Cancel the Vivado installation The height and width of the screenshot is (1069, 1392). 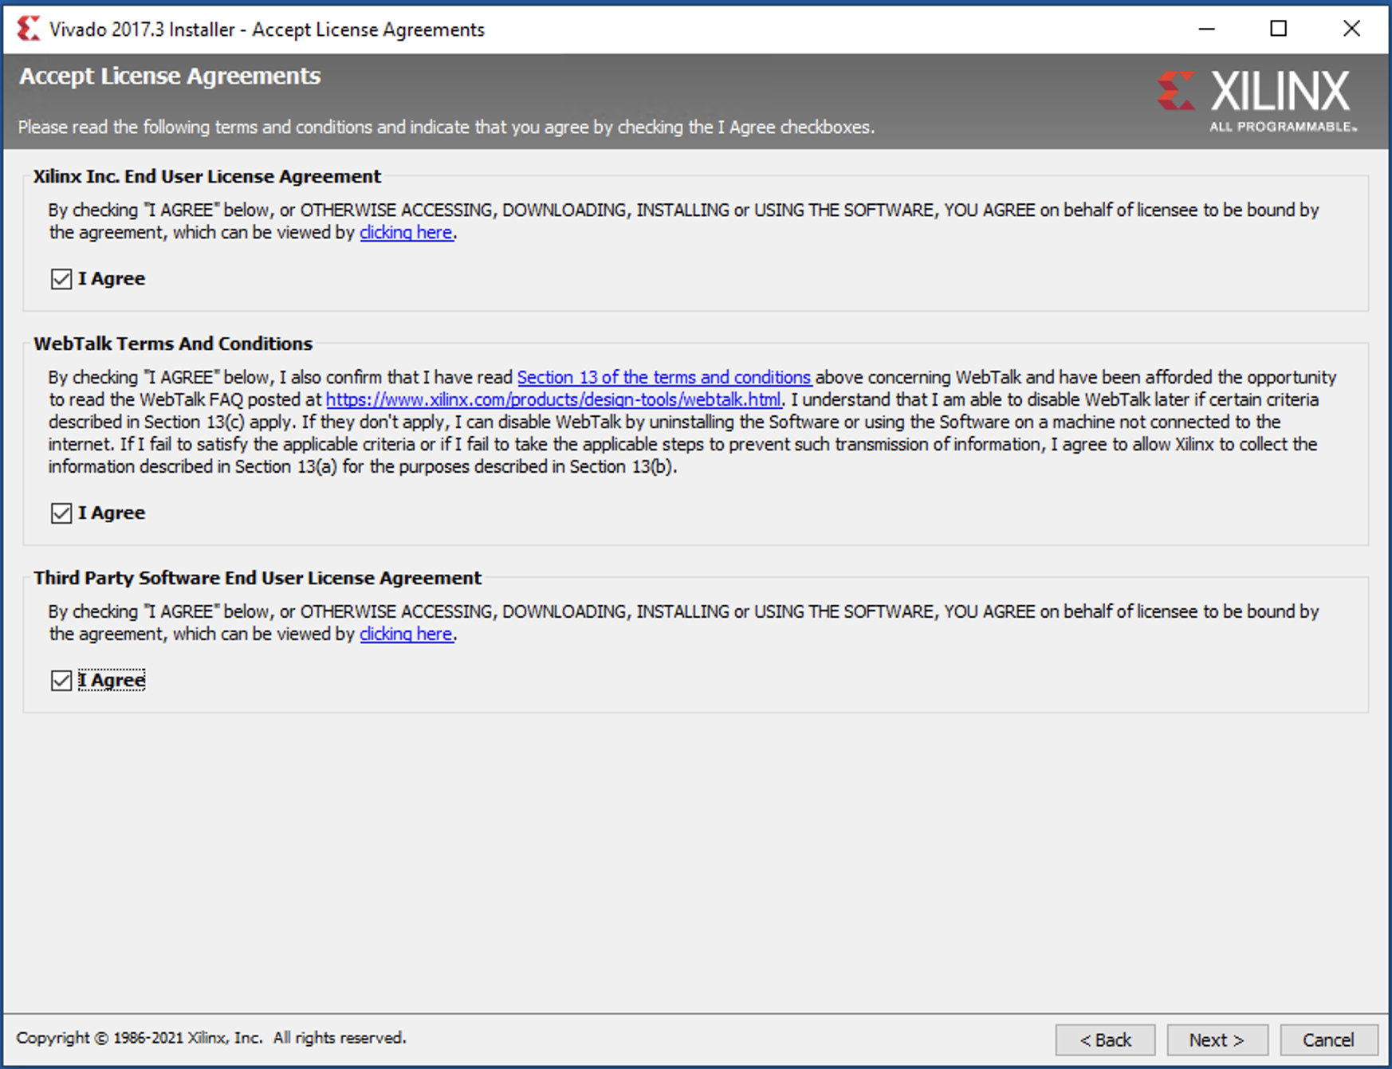(1327, 1040)
